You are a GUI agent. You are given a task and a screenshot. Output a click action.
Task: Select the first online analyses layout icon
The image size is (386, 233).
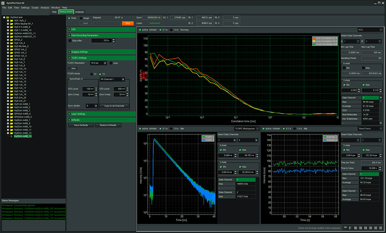click(x=345, y=228)
